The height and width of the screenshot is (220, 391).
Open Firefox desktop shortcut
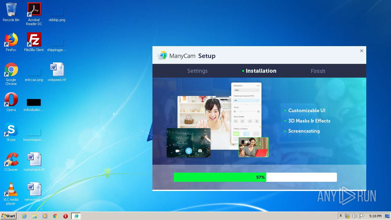pyautogui.click(x=11, y=42)
